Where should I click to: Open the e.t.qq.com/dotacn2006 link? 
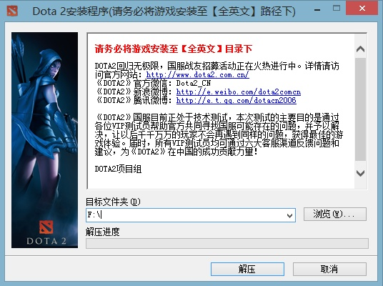tap(237, 100)
